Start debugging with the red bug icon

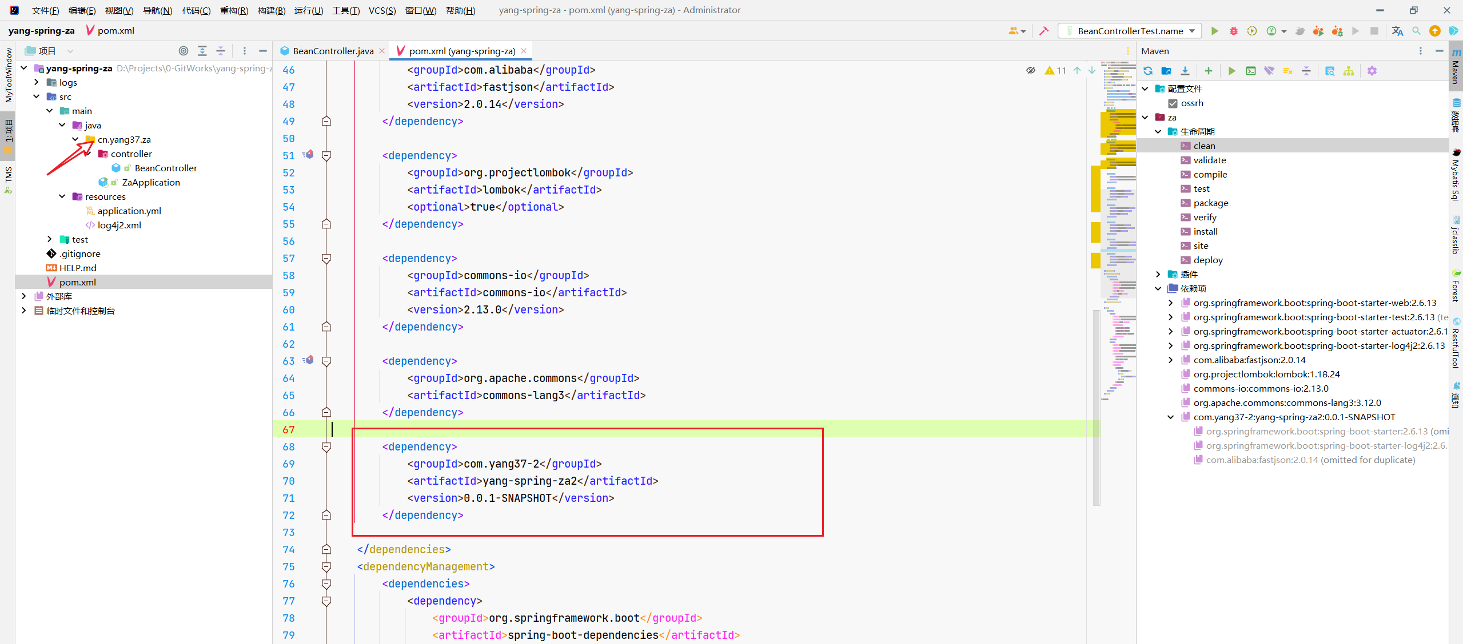click(1234, 31)
